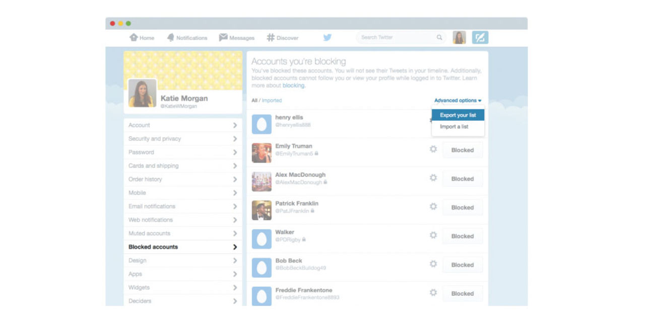This screenshot has width=645, height=327.
Task: Open gear menu for Emily Truman
Action: (433, 149)
